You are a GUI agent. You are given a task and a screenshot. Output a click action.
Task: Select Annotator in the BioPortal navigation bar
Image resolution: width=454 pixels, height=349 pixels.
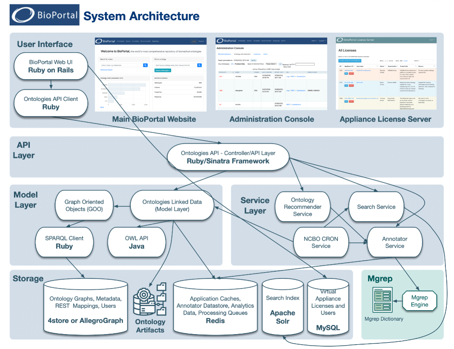[135, 41]
